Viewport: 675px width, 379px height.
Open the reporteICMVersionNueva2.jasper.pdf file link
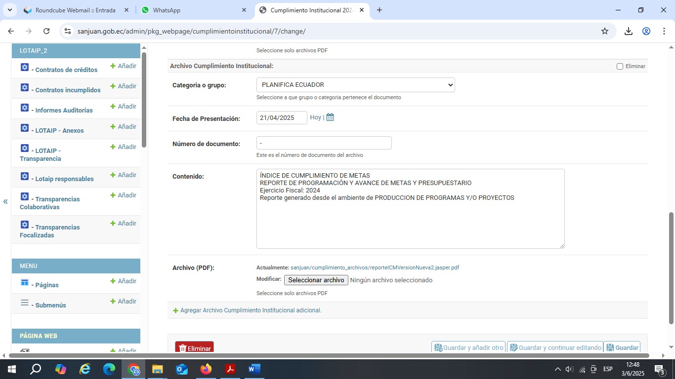point(375,267)
